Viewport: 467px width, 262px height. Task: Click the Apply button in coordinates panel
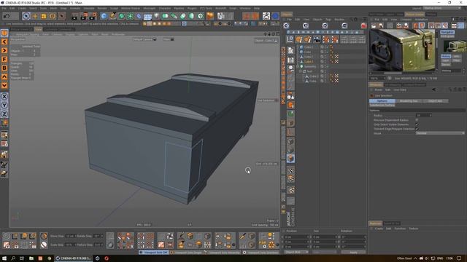pos(353,253)
